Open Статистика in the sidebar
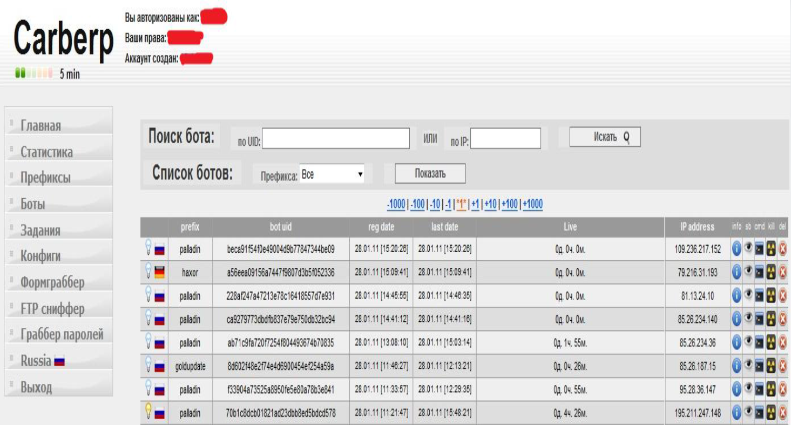The image size is (791, 425). click(46, 152)
